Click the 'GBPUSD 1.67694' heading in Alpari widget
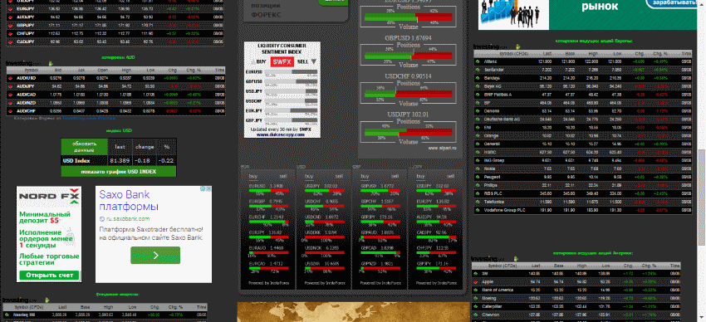This screenshot has width=706, height=322. [x=408, y=38]
